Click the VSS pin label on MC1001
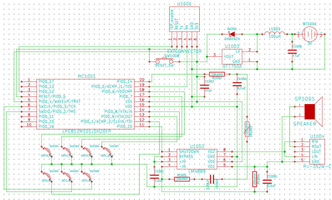Viewport: 332px width, 200px height. pos(129,101)
